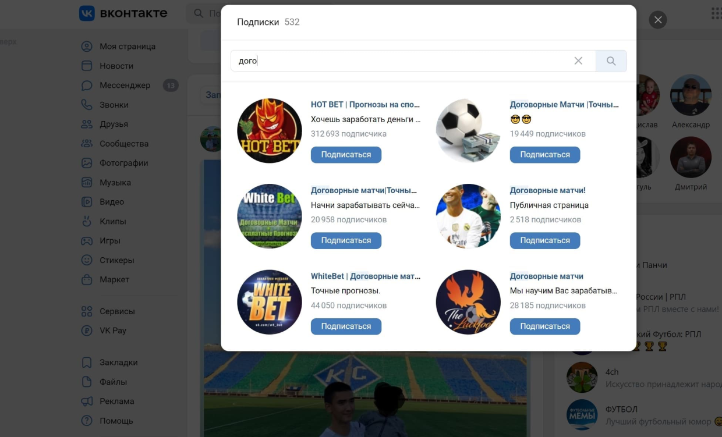Close the subscriptions popup with X
722x437 pixels.
click(x=658, y=20)
